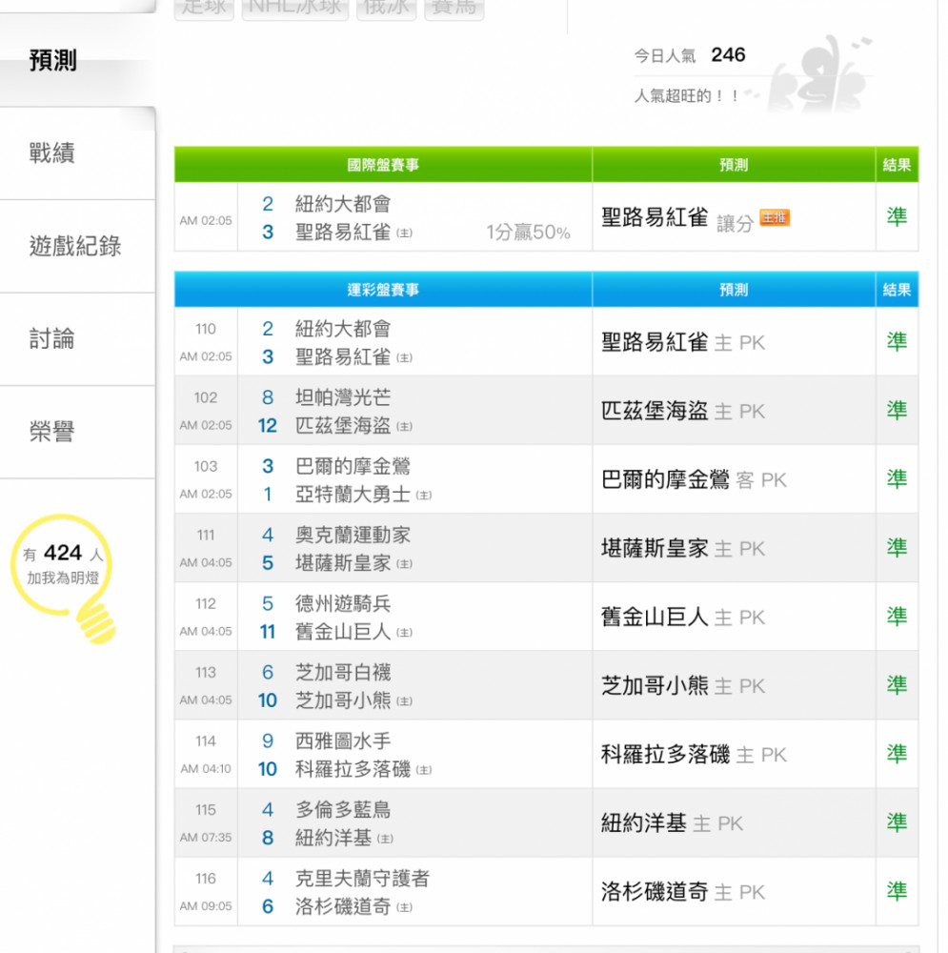The height and width of the screenshot is (953, 948).
Task: Click the 預測 column header in green table
Action: pyautogui.click(x=734, y=165)
